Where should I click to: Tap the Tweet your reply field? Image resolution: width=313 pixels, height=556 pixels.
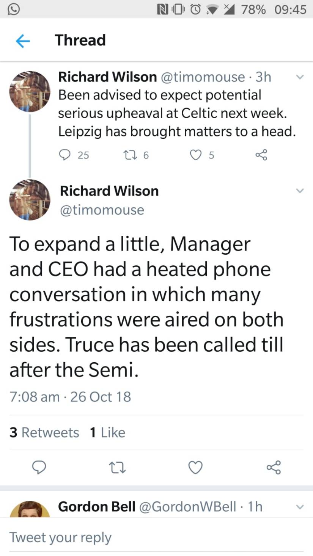(152, 537)
